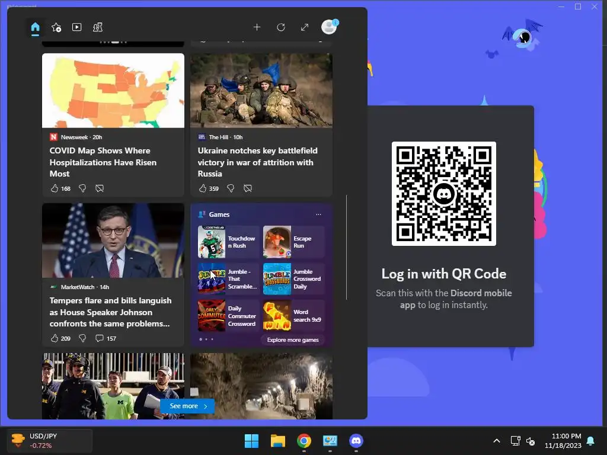Play Jumble That Scramble game

coord(228,278)
